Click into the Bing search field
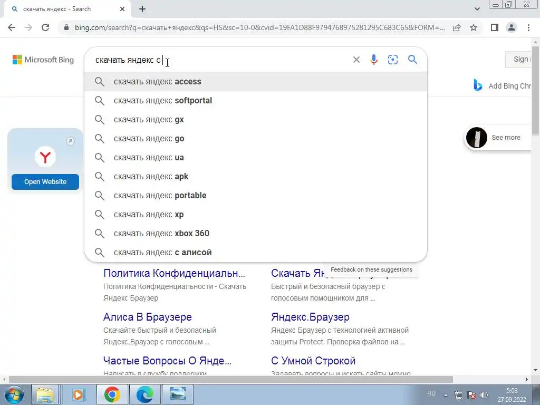This screenshot has height=405, width=540. click(x=220, y=60)
